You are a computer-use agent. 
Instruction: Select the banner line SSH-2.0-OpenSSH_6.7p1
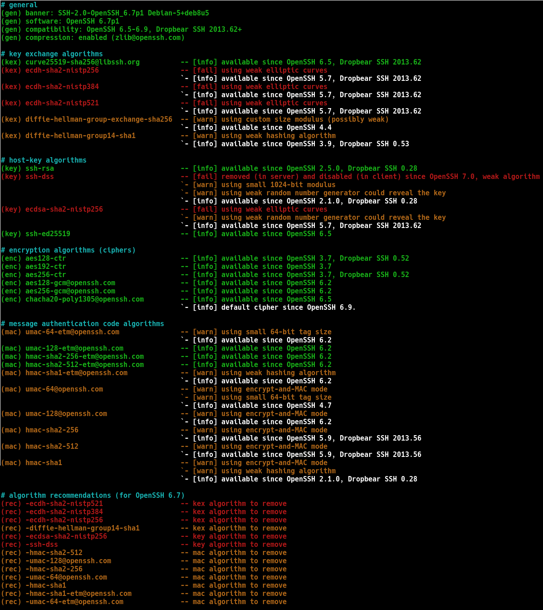click(x=105, y=13)
